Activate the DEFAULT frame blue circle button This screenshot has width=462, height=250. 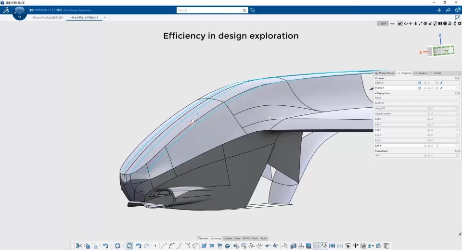tap(420, 83)
